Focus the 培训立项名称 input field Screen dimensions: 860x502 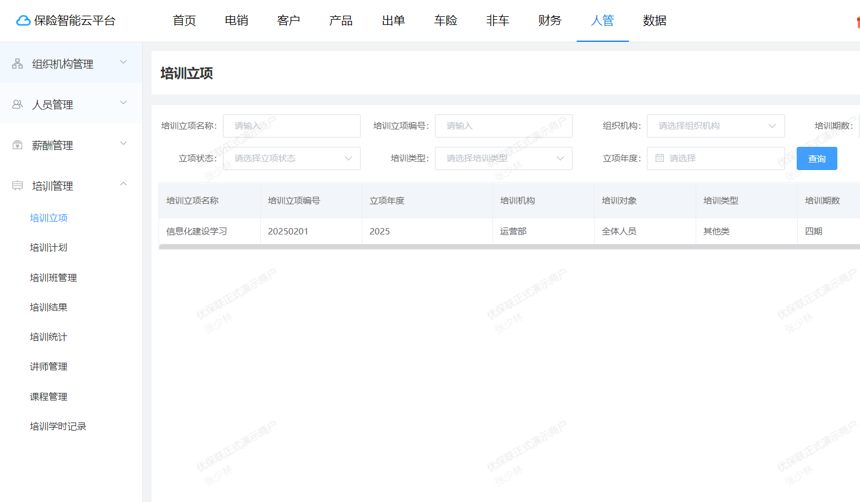pos(292,126)
